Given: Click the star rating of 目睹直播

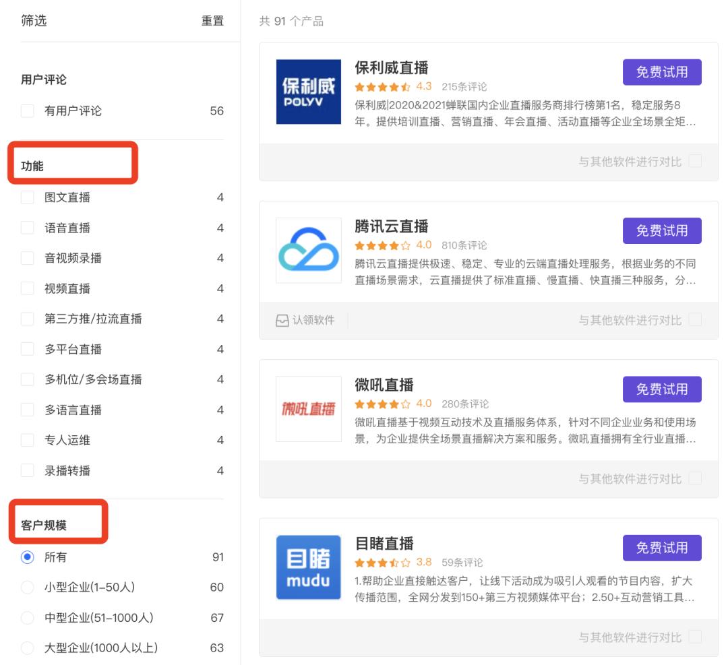Looking at the screenshot, I should coord(382,563).
